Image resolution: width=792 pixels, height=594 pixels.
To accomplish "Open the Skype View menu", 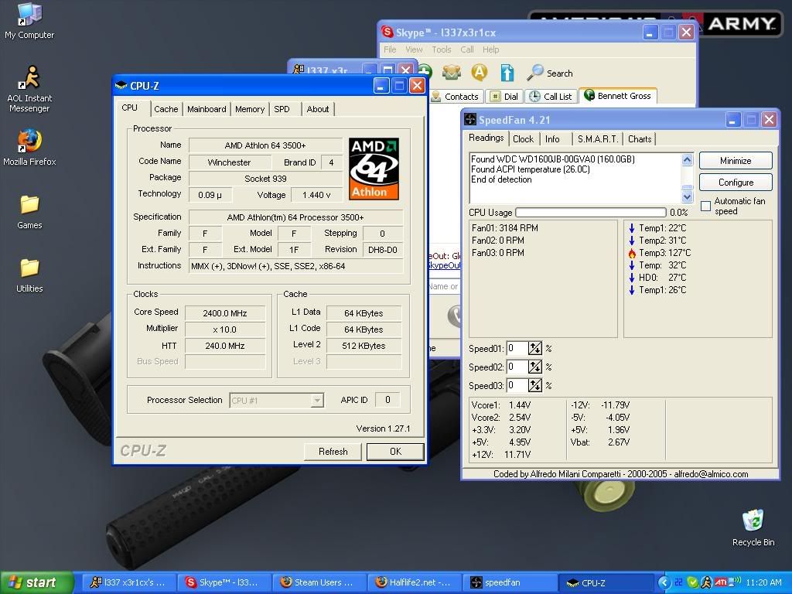I will [x=414, y=49].
